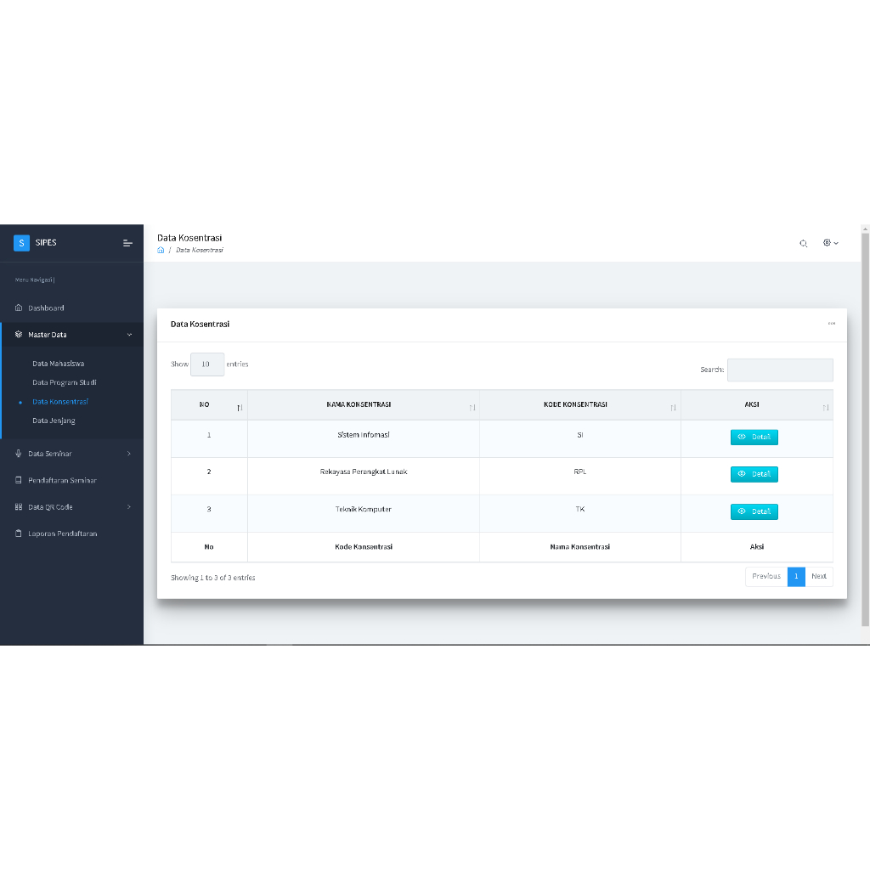Click the Data QR Code grid icon

(19, 506)
